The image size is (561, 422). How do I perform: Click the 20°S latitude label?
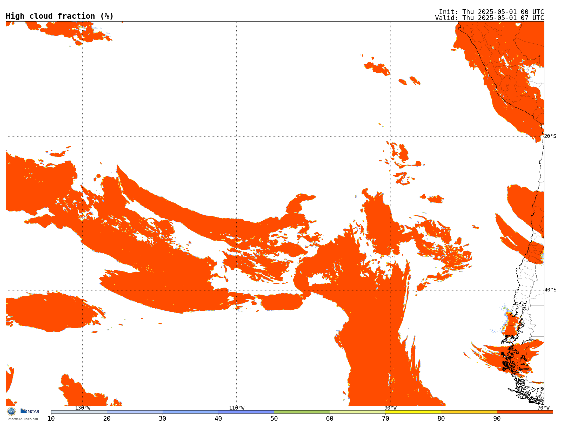click(550, 136)
